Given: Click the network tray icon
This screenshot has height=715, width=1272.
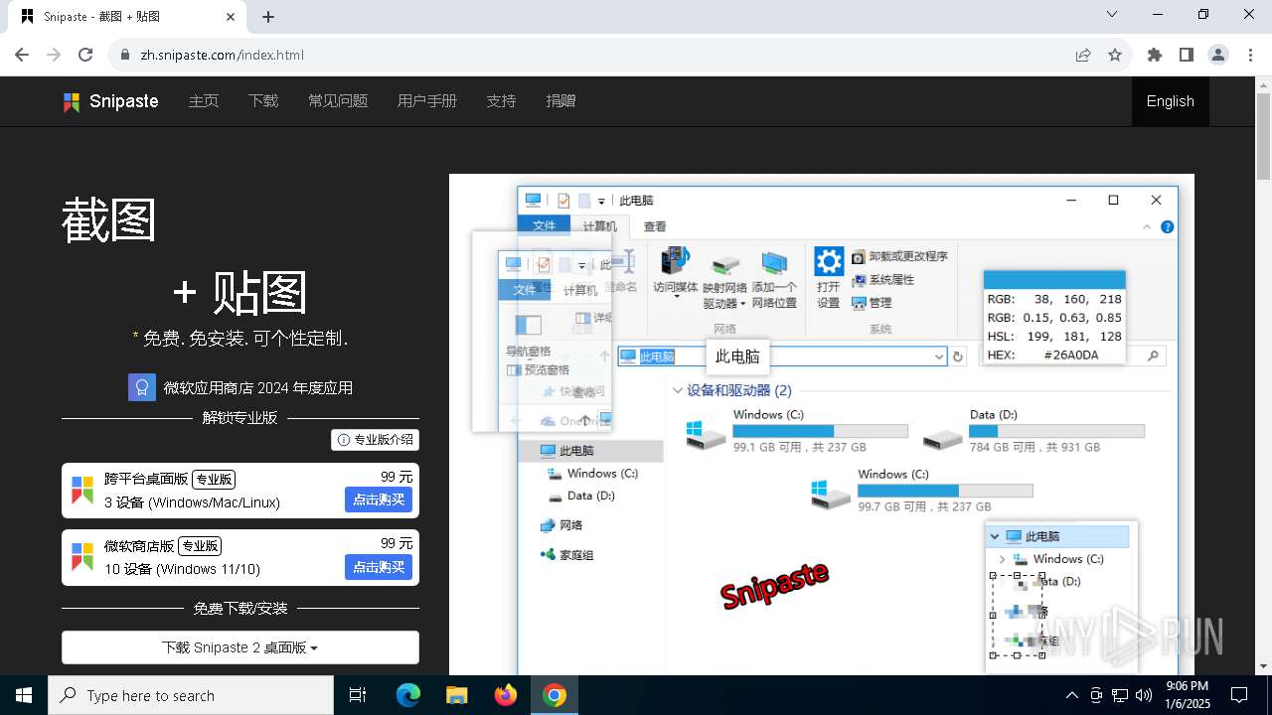Looking at the screenshot, I should 1120,695.
